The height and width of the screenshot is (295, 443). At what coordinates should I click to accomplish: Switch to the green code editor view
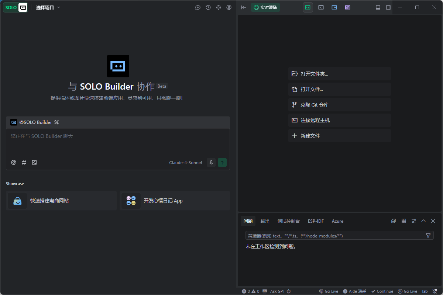coord(308,7)
